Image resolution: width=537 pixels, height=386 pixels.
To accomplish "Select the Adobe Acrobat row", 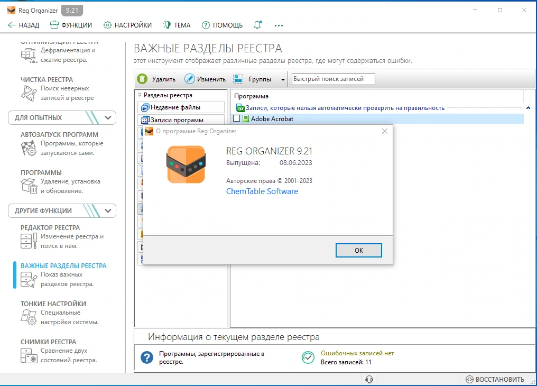I will 378,118.
